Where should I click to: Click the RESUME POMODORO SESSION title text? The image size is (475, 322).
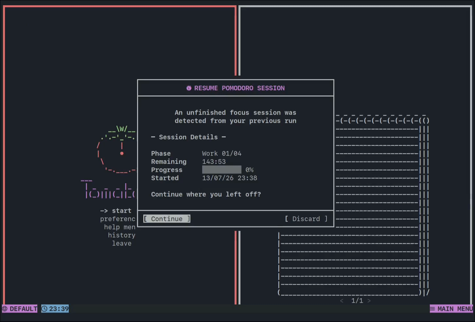[x=239, y=88]
